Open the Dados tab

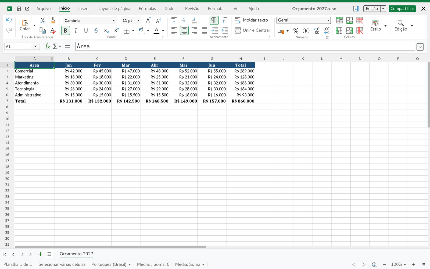click(171, 9)
